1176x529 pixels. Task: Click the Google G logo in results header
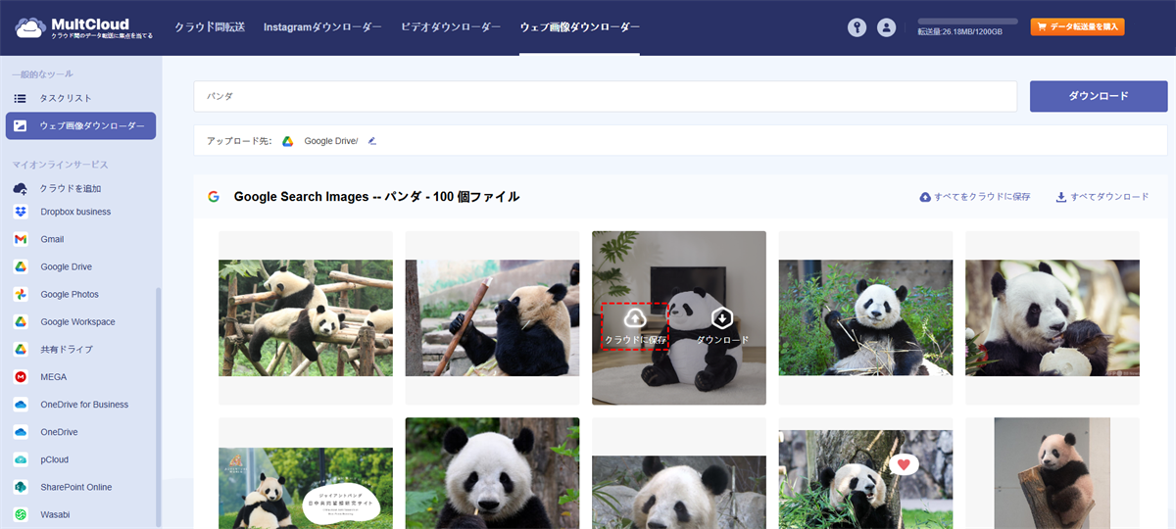(213, 197)
